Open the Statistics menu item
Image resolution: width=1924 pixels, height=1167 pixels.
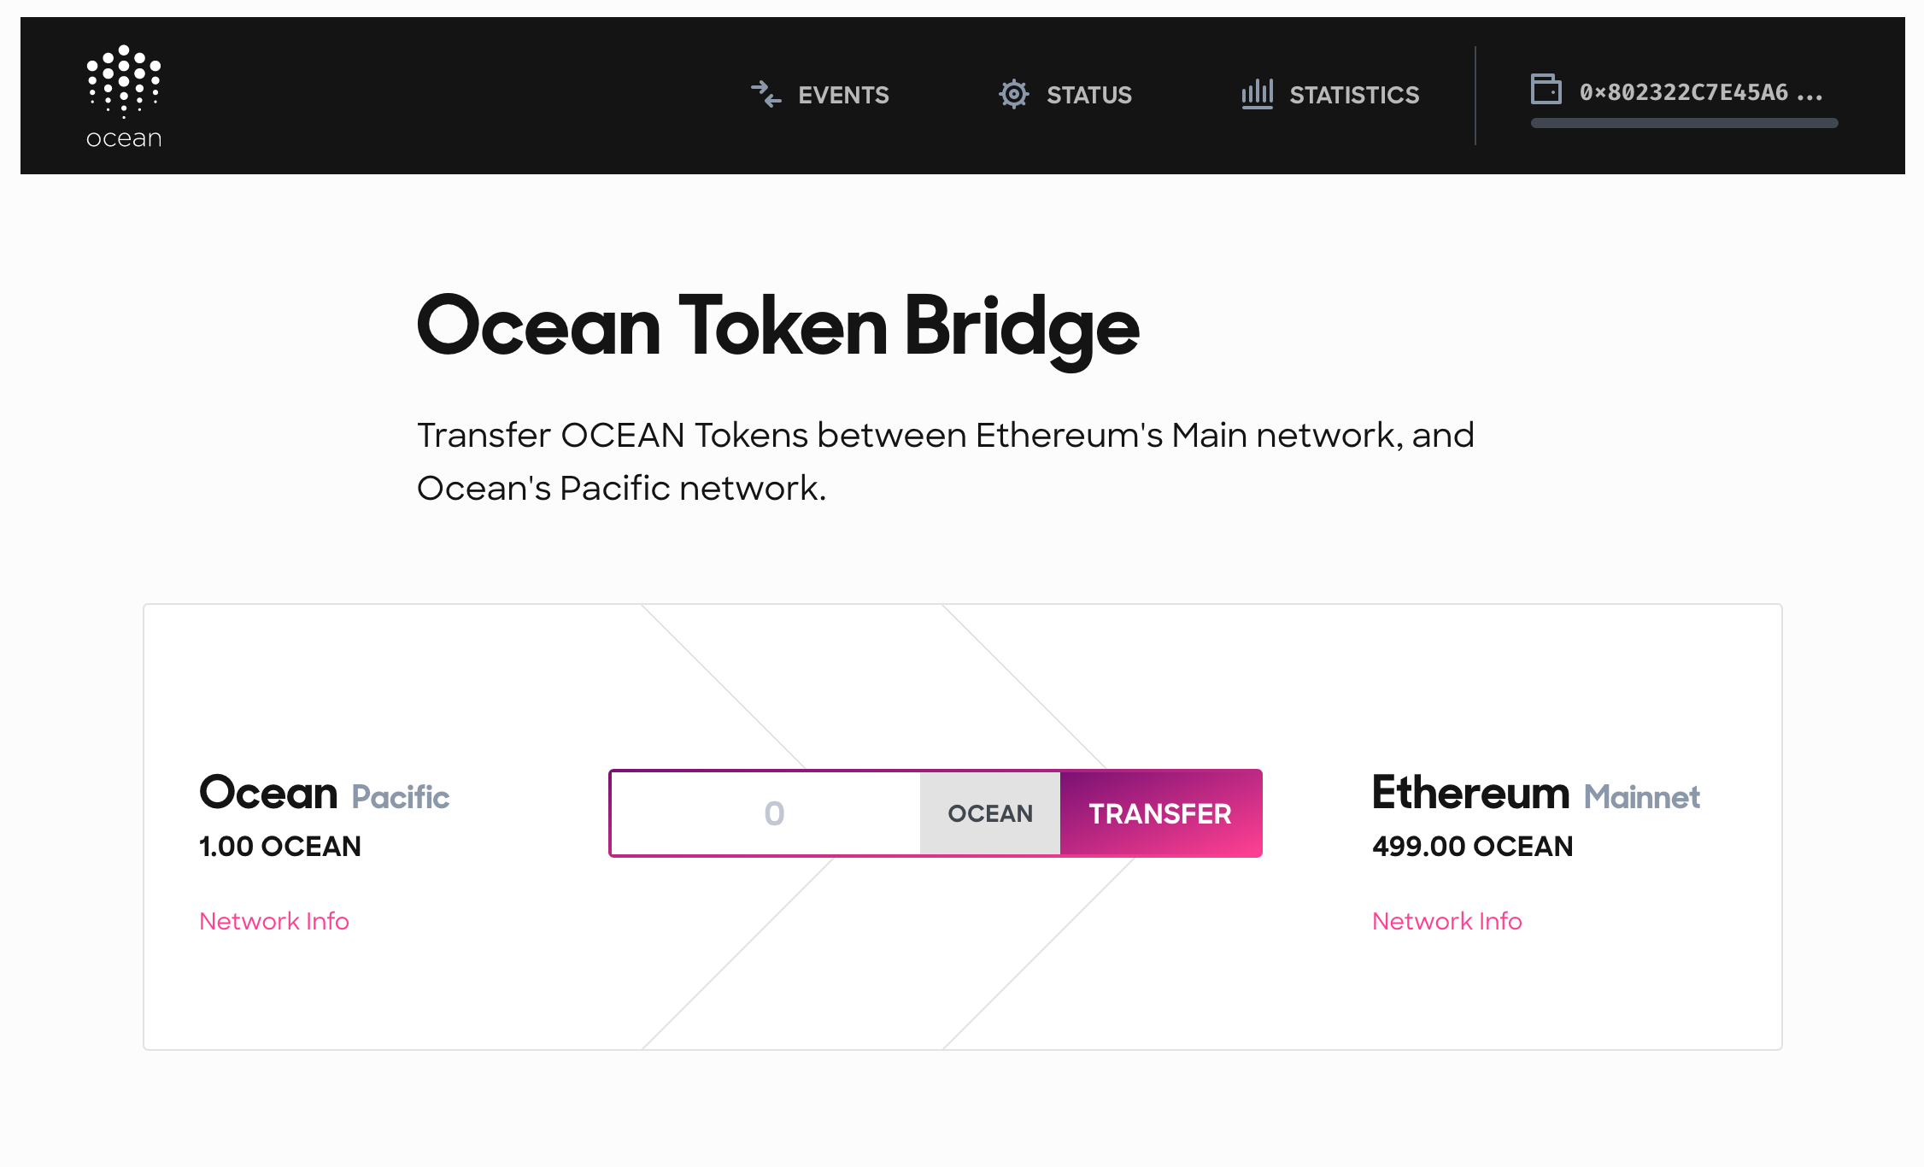[1330, 95]
